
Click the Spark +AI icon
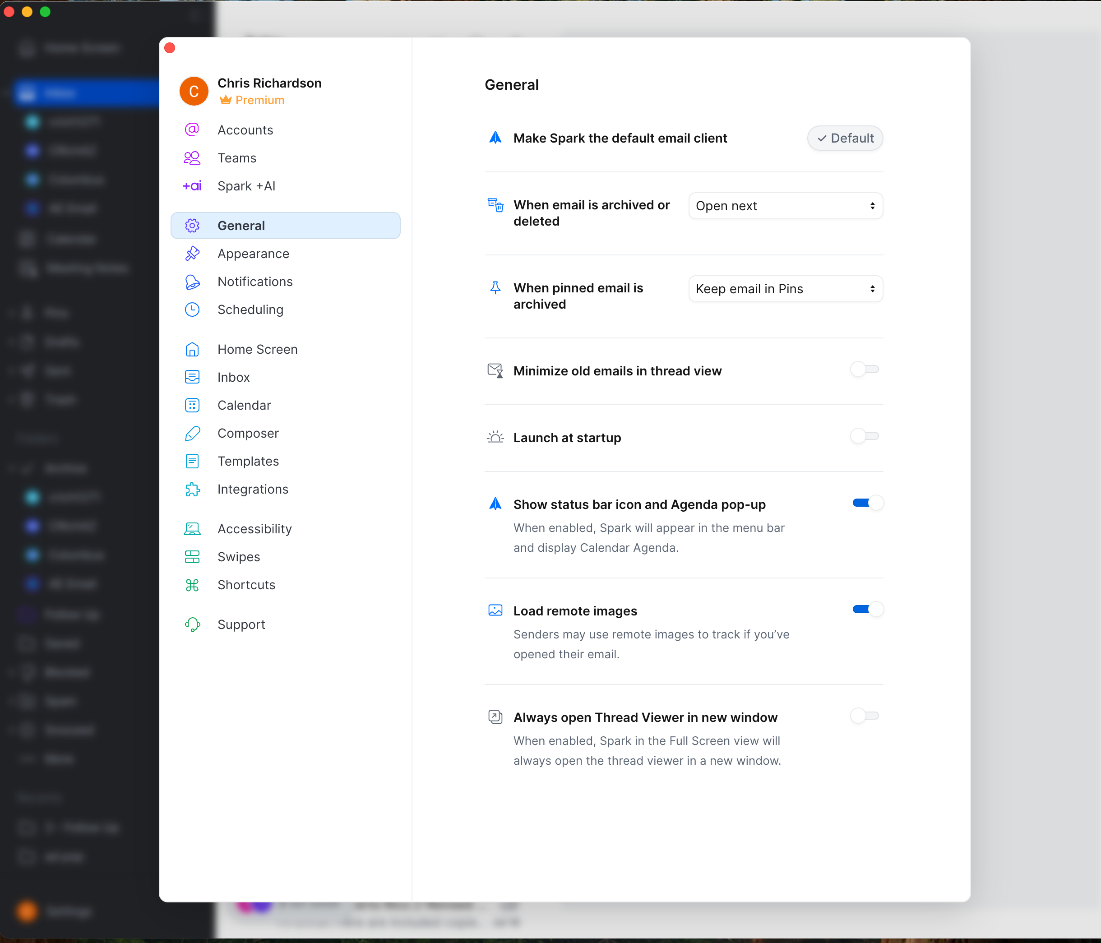click(192, 186)
